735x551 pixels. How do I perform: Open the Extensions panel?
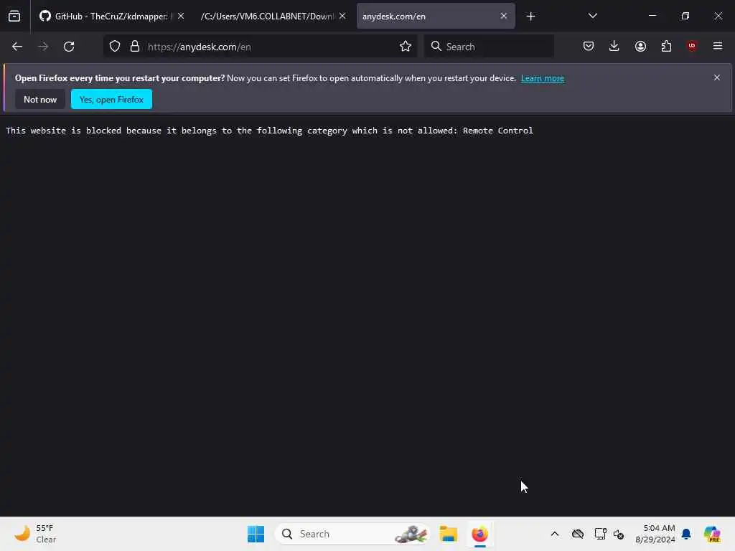click(666, 47)
